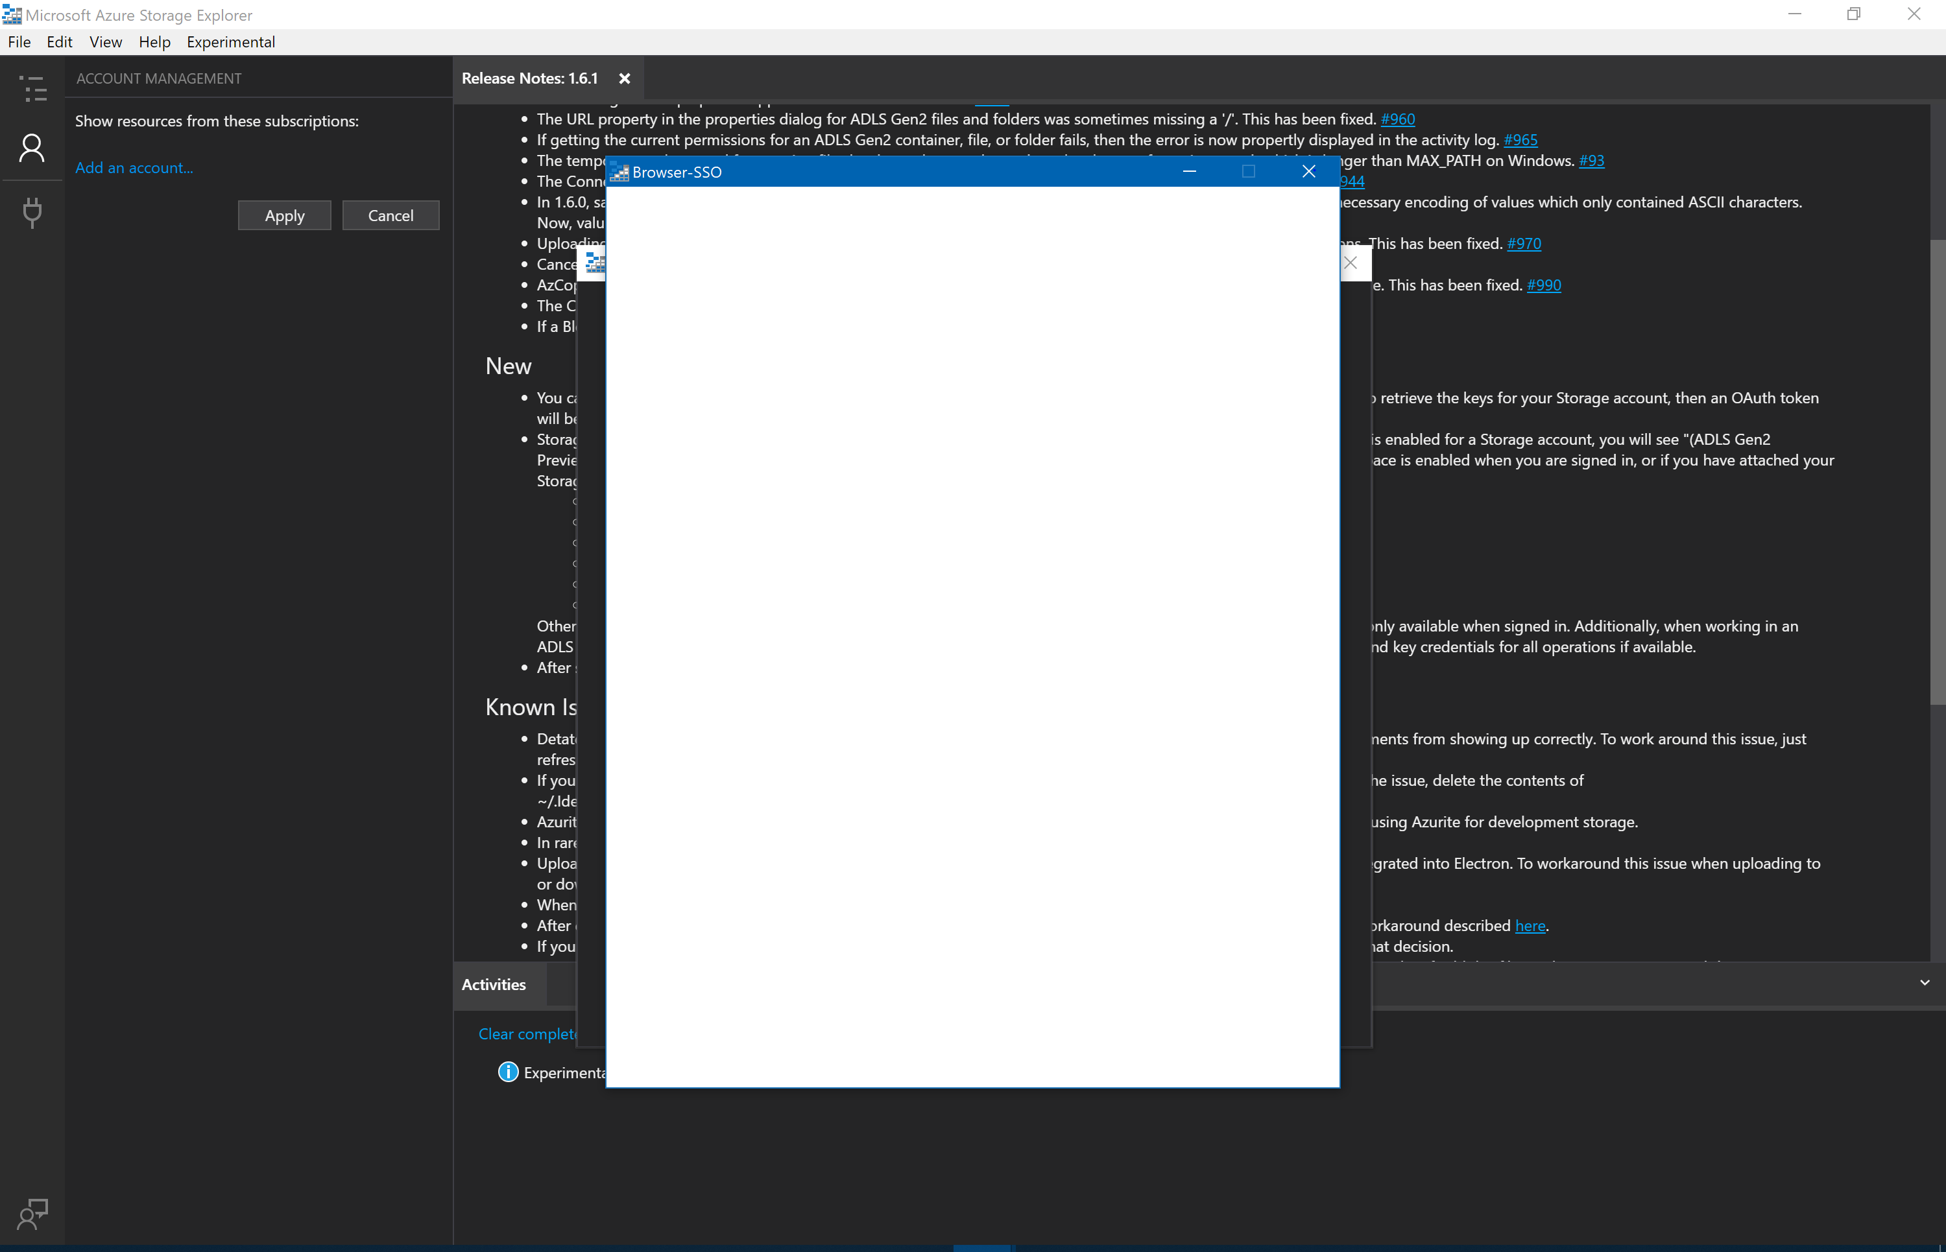
Task: Click the info icon beside the Experimental notice
Action: pos(507,1072)
